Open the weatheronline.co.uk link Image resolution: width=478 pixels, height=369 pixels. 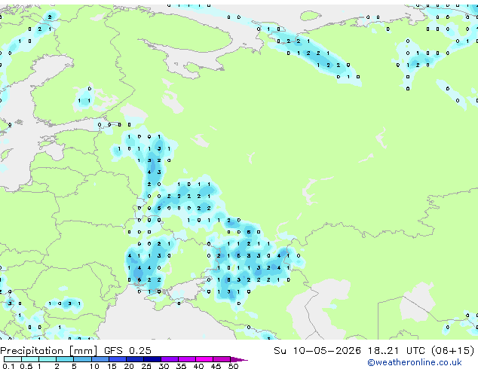[415, 362]
